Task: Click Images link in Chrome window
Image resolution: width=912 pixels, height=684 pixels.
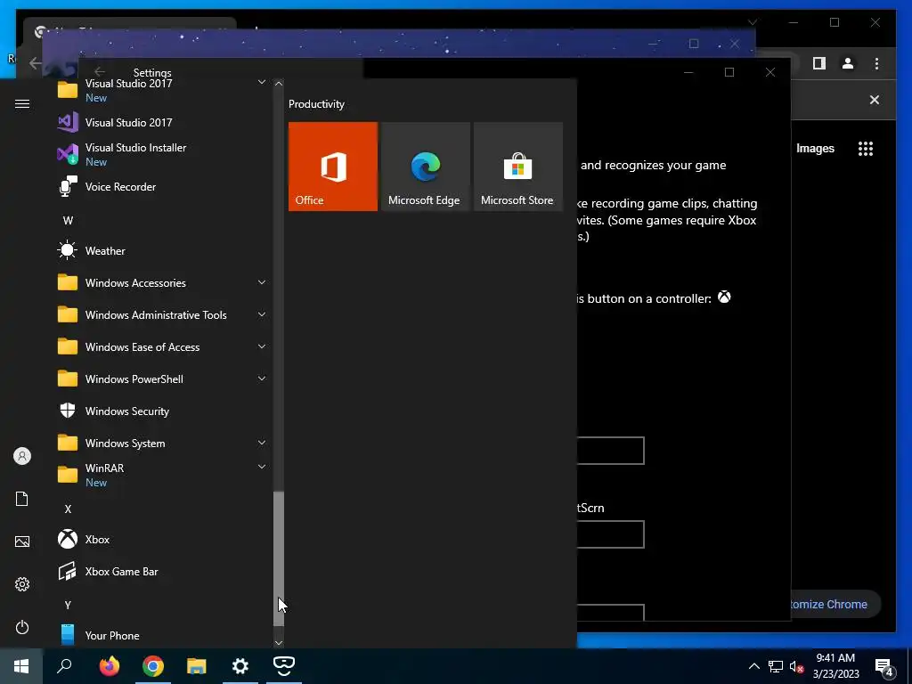Action: coord(815,149)
